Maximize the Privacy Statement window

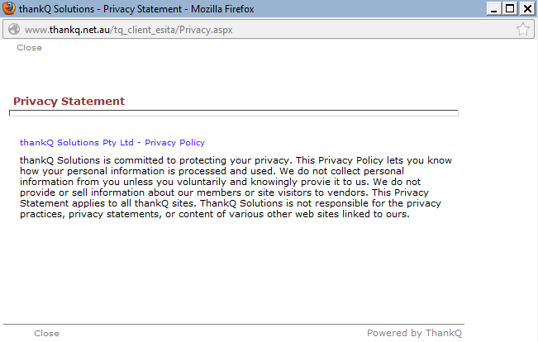coord(510,9)
